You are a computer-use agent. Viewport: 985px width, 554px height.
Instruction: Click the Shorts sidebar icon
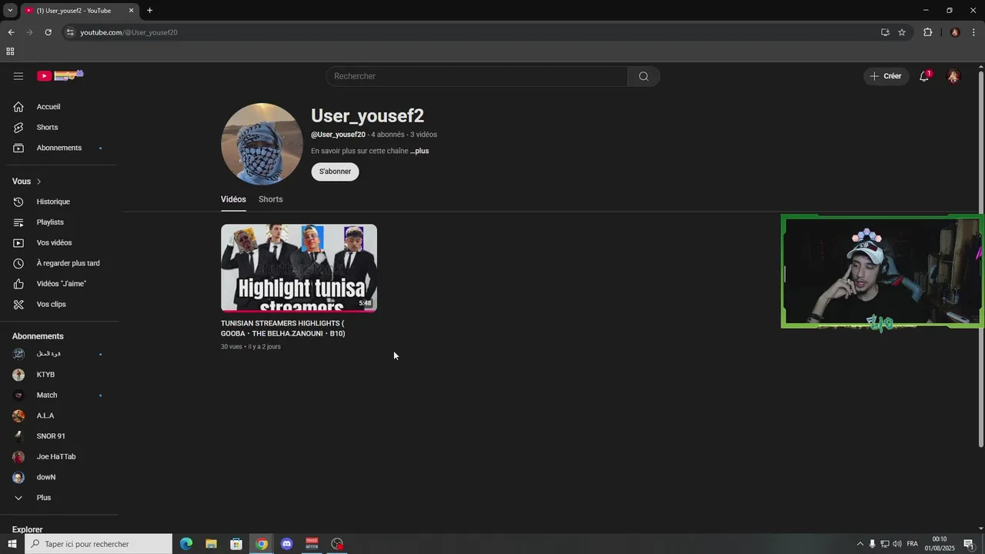(18, 127)
